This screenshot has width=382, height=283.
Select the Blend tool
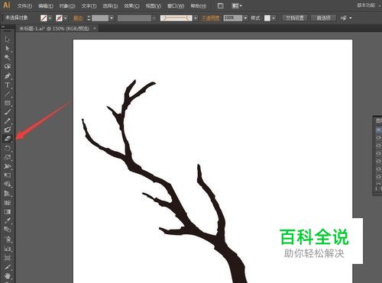[x=8, y=230]
